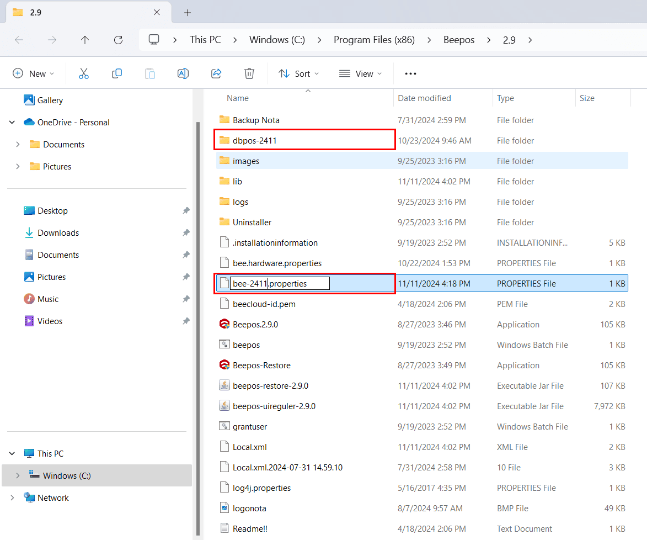The height and width of the screenshot is (540, 647).
Task: Navigate to Program Files (x86) breadcrumb
Action: [x=374, y=40]
